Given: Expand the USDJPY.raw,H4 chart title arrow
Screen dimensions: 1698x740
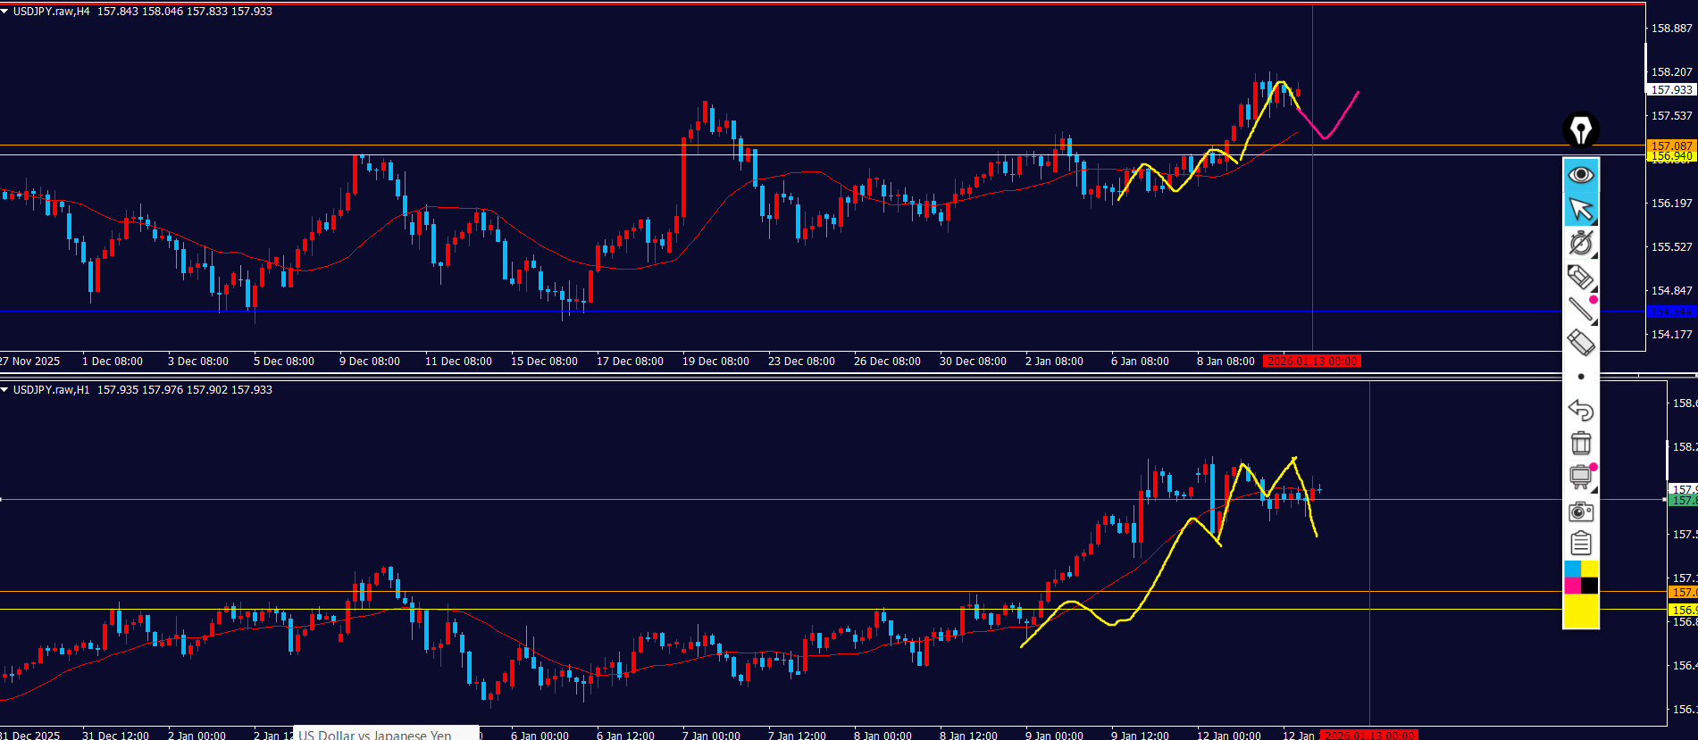Looking at the screenshot, I should [x=5, y=12].
